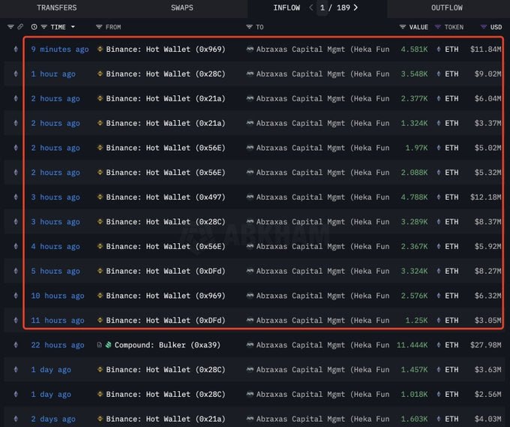This screenshot has height=427, width=510.
Task: Open the 10 hours ago transaction
Action: coord(58,296)
